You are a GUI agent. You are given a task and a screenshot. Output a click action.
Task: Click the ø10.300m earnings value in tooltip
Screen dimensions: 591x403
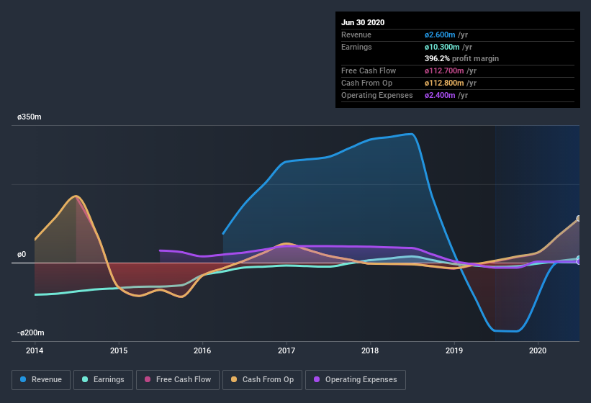442,47
